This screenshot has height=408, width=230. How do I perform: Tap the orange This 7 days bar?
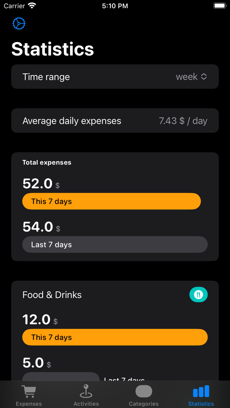click(111, 201)
